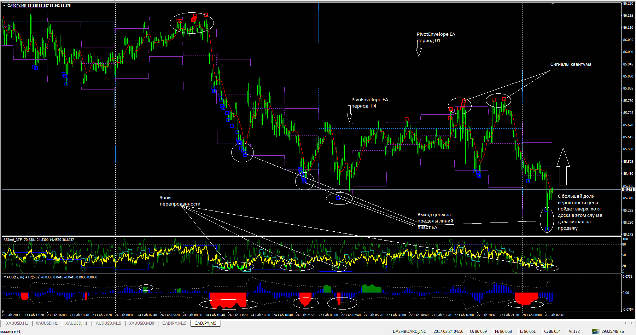The height and width of the screenshot is (335, 636).
Task: Select the chart title text CADJPY,M5 85.385
Action: (x=23, y=6)
